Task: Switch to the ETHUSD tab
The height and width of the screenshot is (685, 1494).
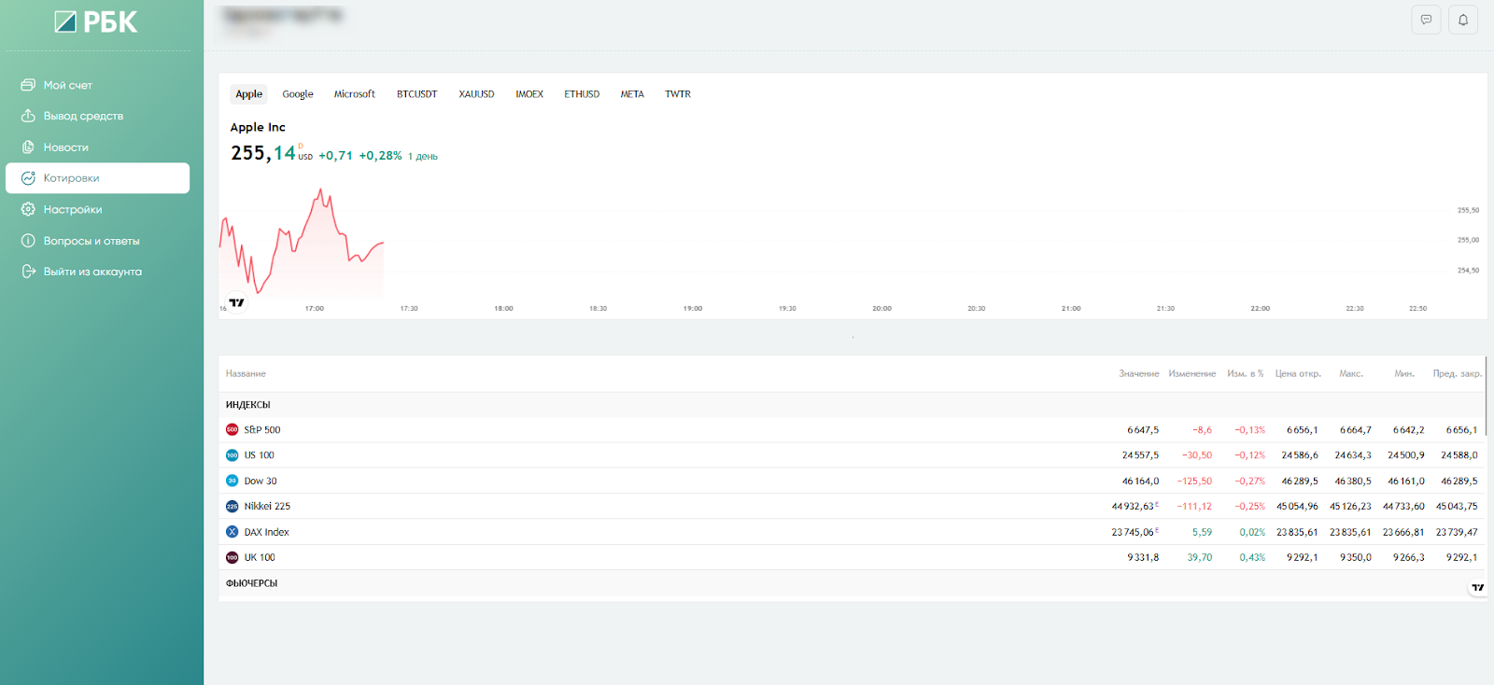Action: click(582, 94)
